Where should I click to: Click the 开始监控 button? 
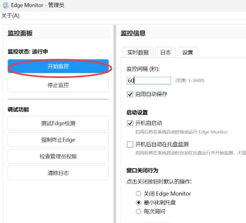click(58, 66)
